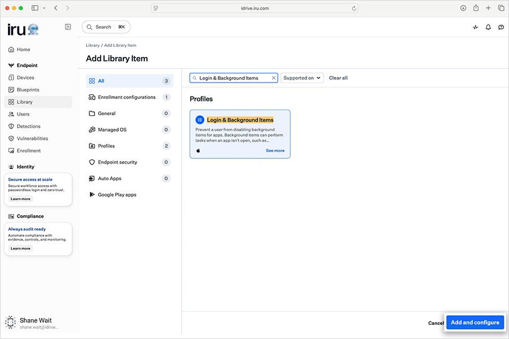Clear the search field with X

point(274,78)
